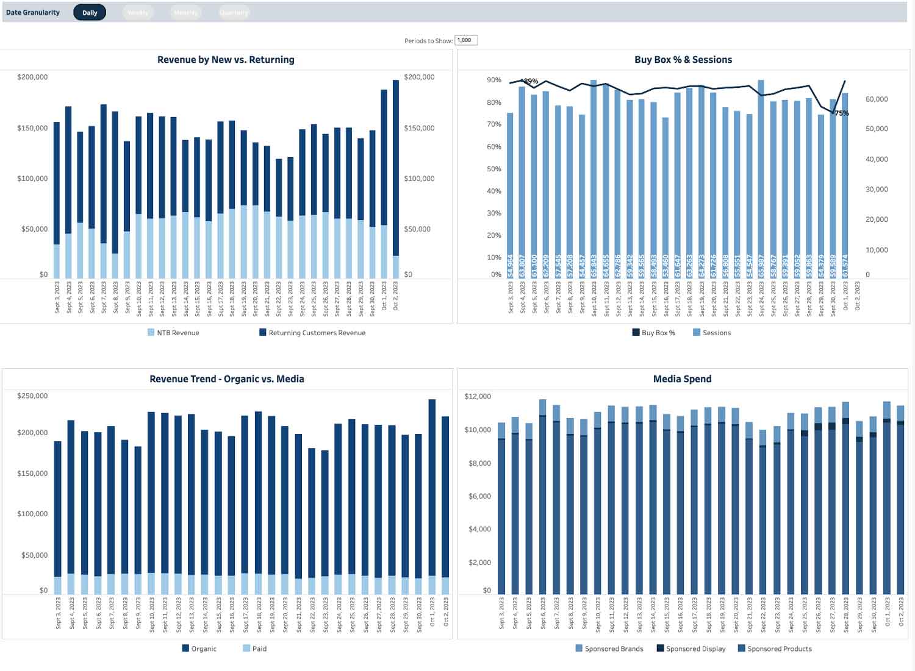This screenshot has width=915, height=671.
Task: Click the Revenue by New vs. Returning title
Action: pyautogui.click(x=226, y=60)
